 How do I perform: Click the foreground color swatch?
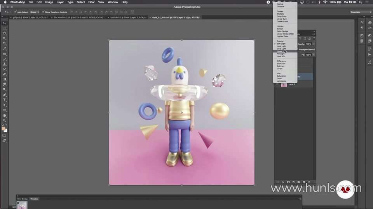tap(3, 128)
